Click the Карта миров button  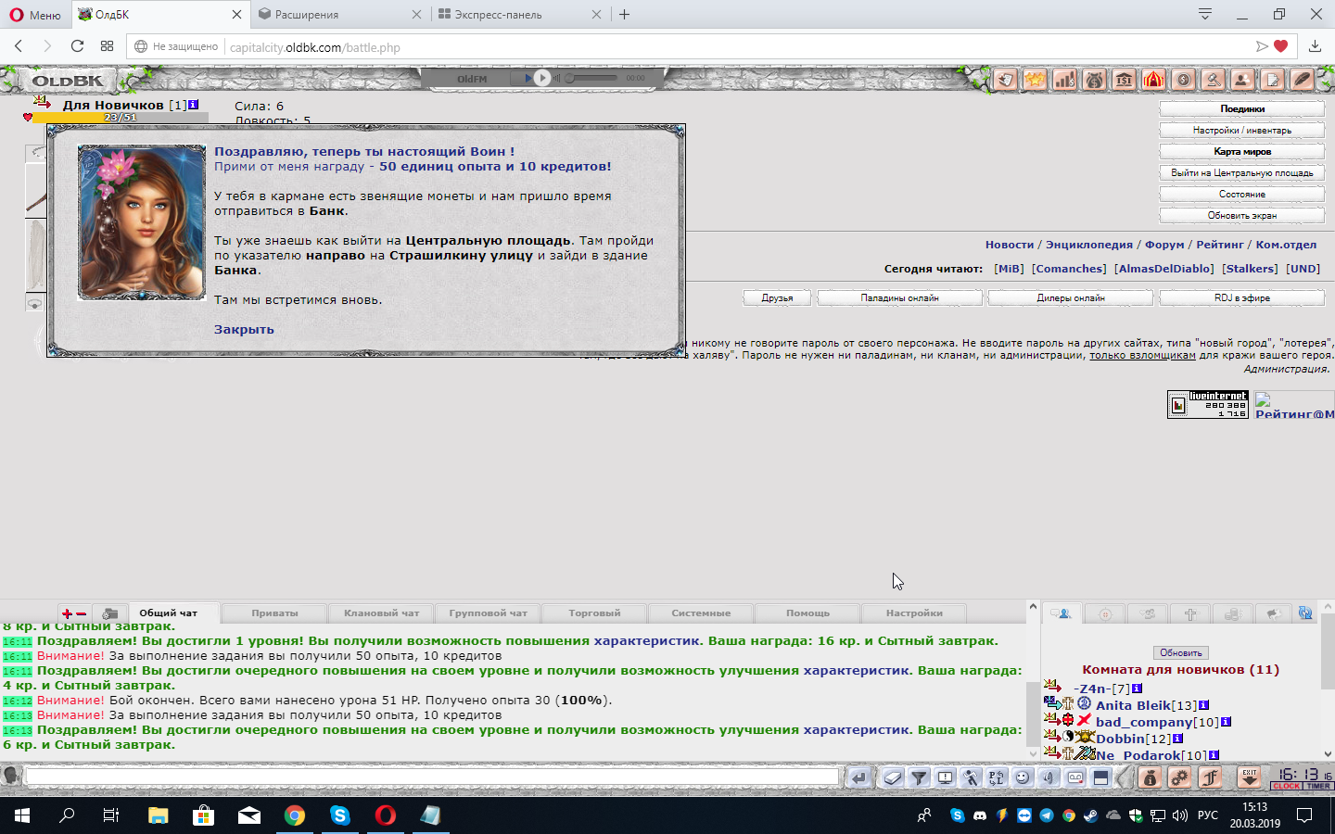coord(1241,151)
